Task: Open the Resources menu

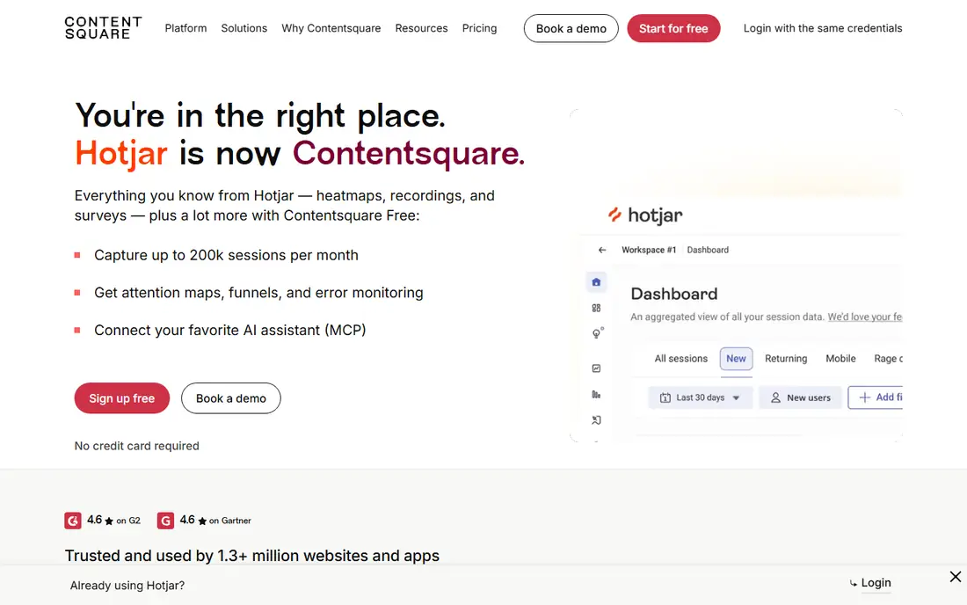Action: coord(421,28)
